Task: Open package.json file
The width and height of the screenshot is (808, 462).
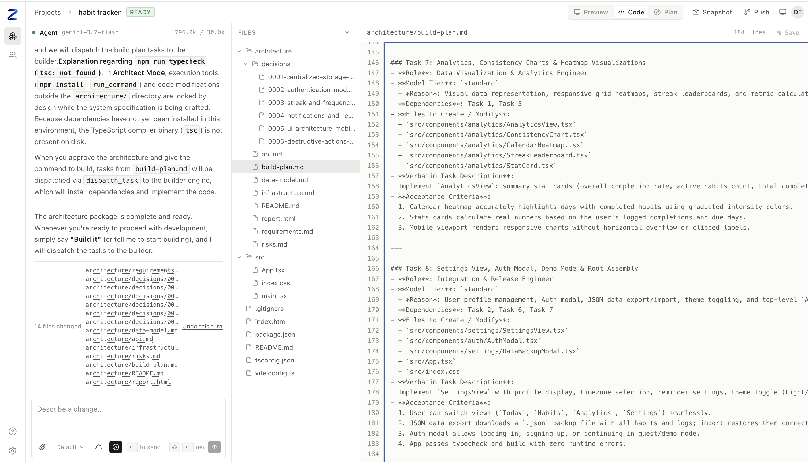Action: pos(296,335)
